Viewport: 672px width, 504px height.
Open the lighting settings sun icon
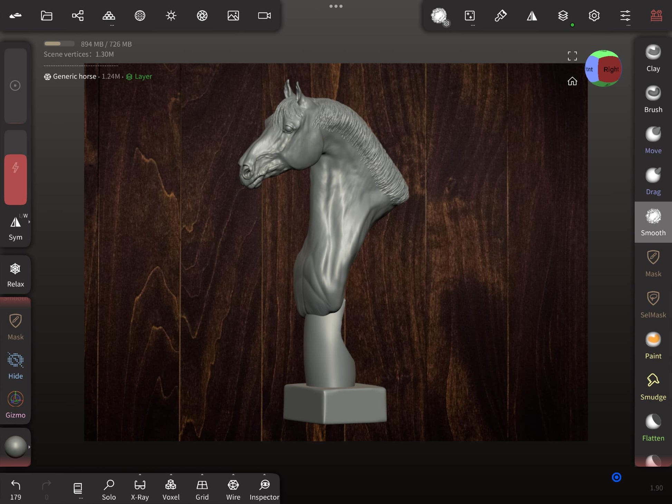tap(171, 16)
